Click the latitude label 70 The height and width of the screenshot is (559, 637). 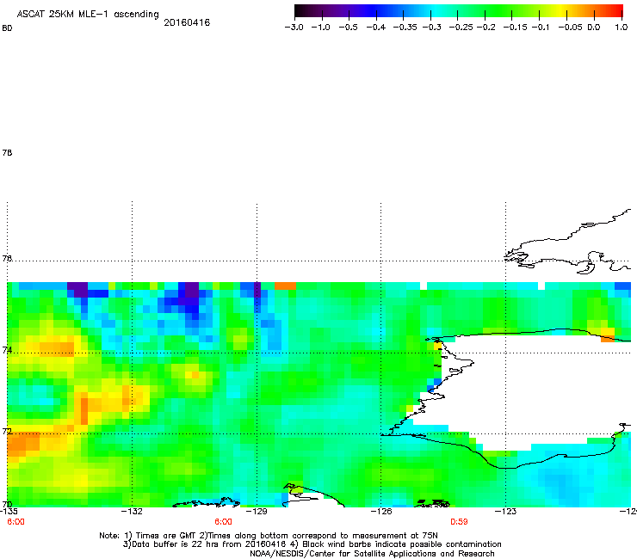[7, 505]
